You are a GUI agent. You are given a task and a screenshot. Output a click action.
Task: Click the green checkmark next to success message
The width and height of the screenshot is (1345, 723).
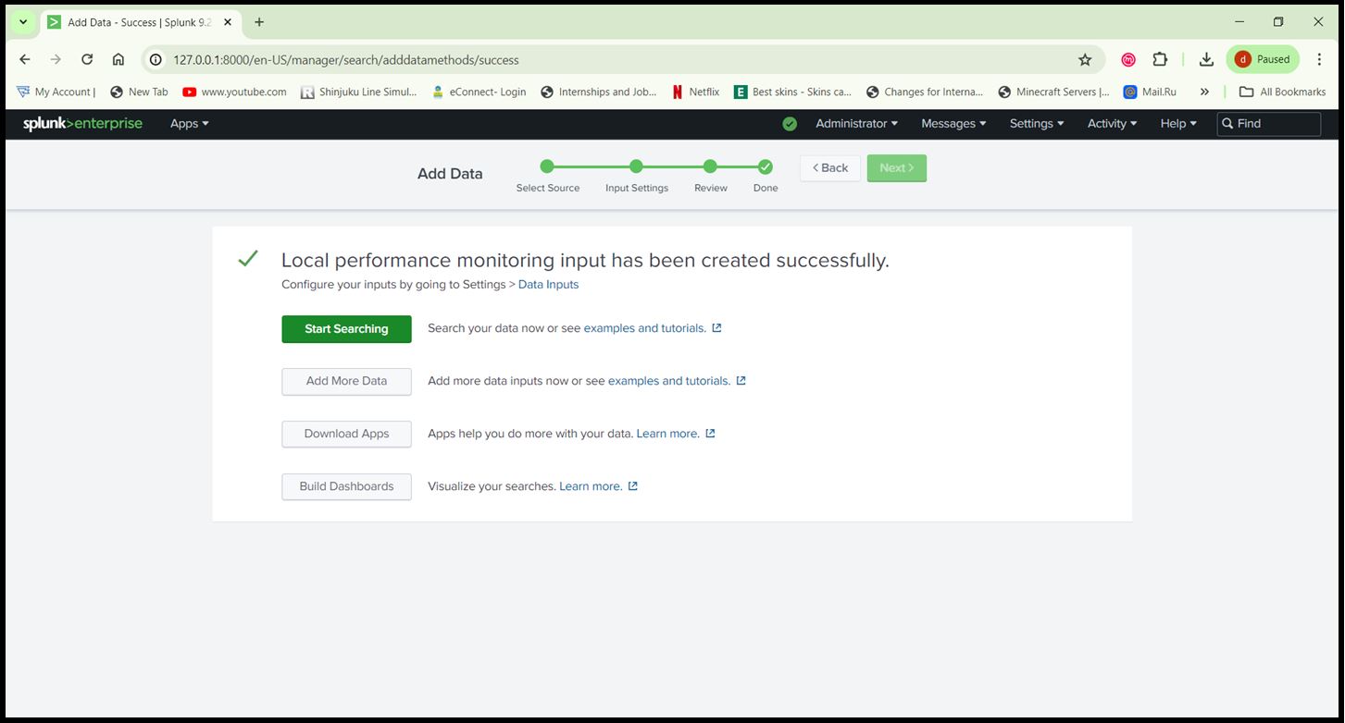pyautogui.click(x=247, y=258)
